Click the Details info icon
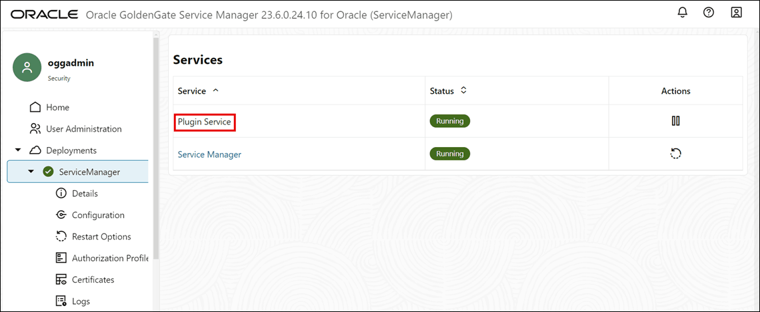 click(x=61, y=194)
